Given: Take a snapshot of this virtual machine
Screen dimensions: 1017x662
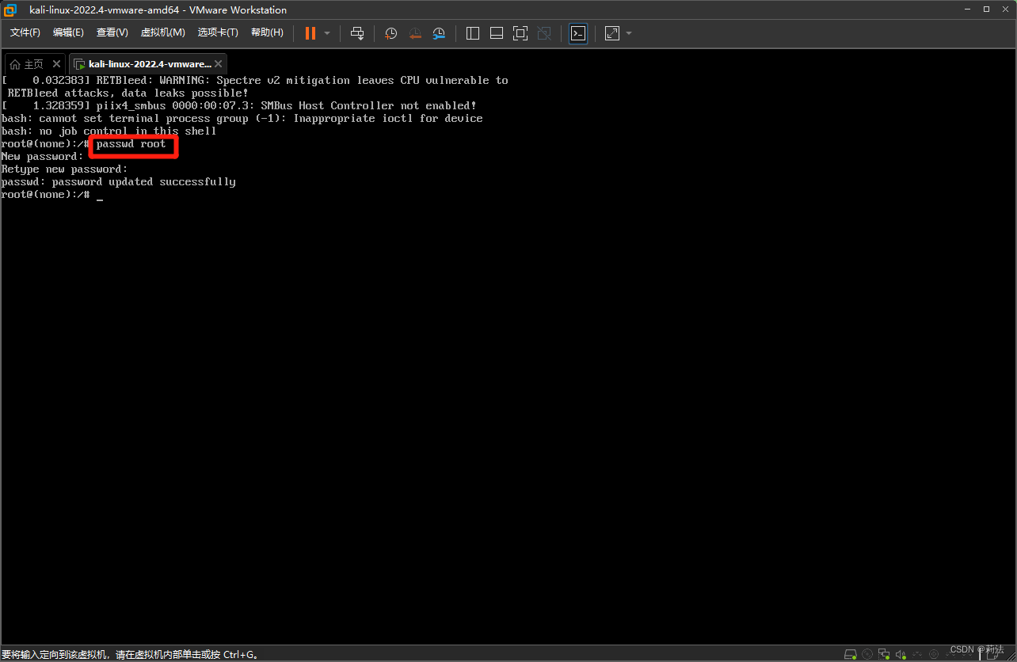Looking at the screenshot, I should coord(390,33).
